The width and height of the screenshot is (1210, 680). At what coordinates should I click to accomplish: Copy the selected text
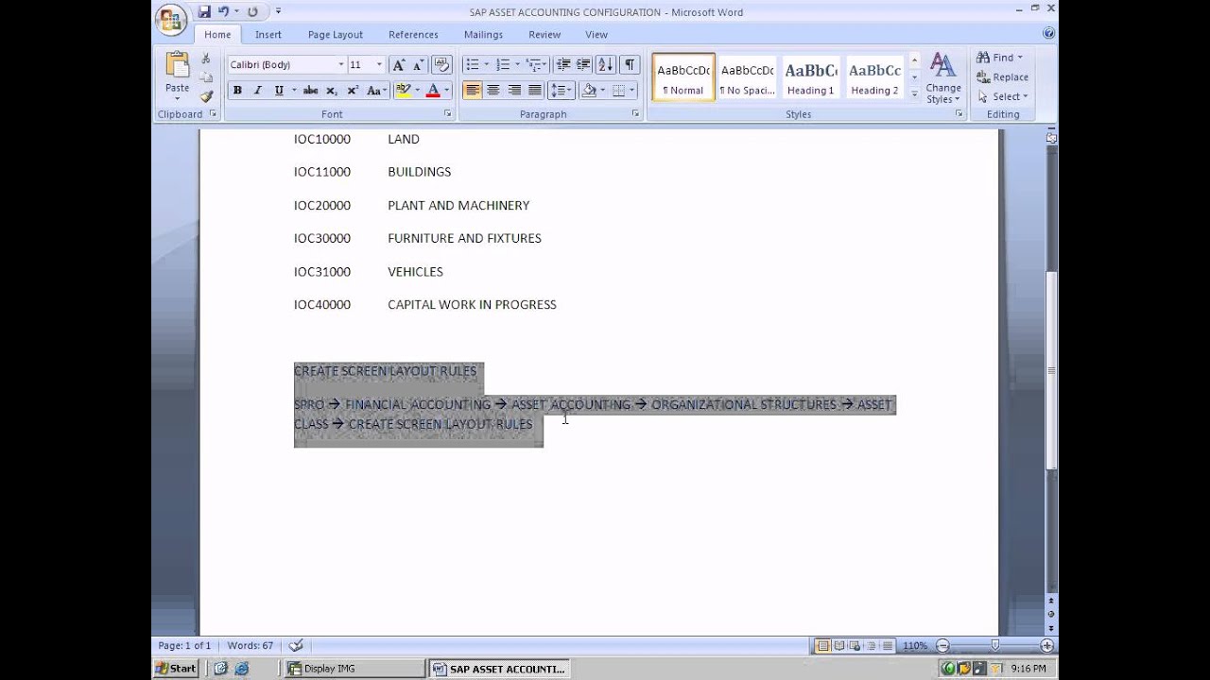[206, 77]
